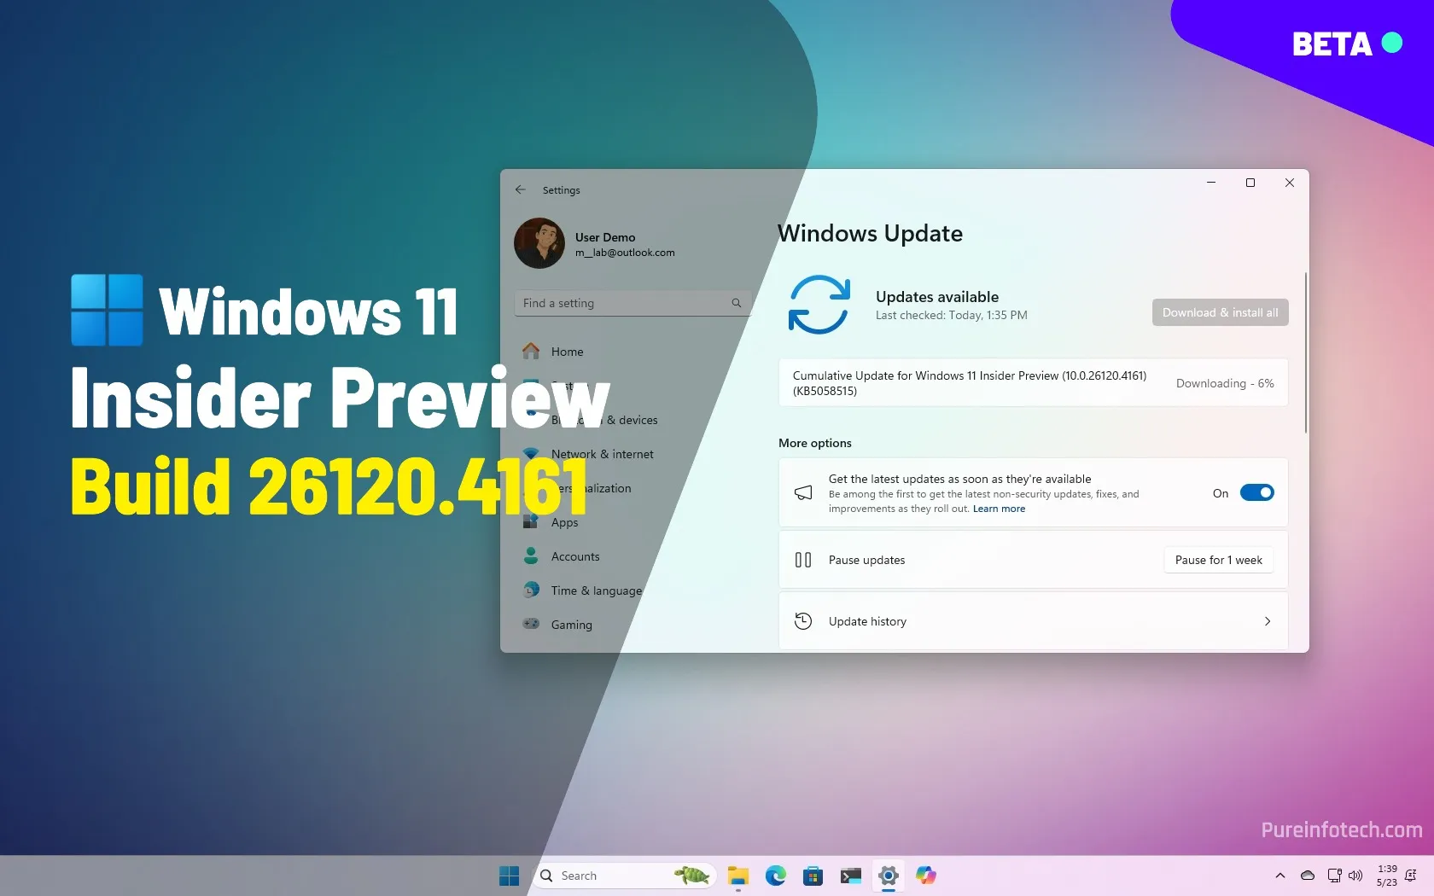Click the OneDrive cloud tray icon
This screenshot has height=896, width=1434.
coord(1307,876)
